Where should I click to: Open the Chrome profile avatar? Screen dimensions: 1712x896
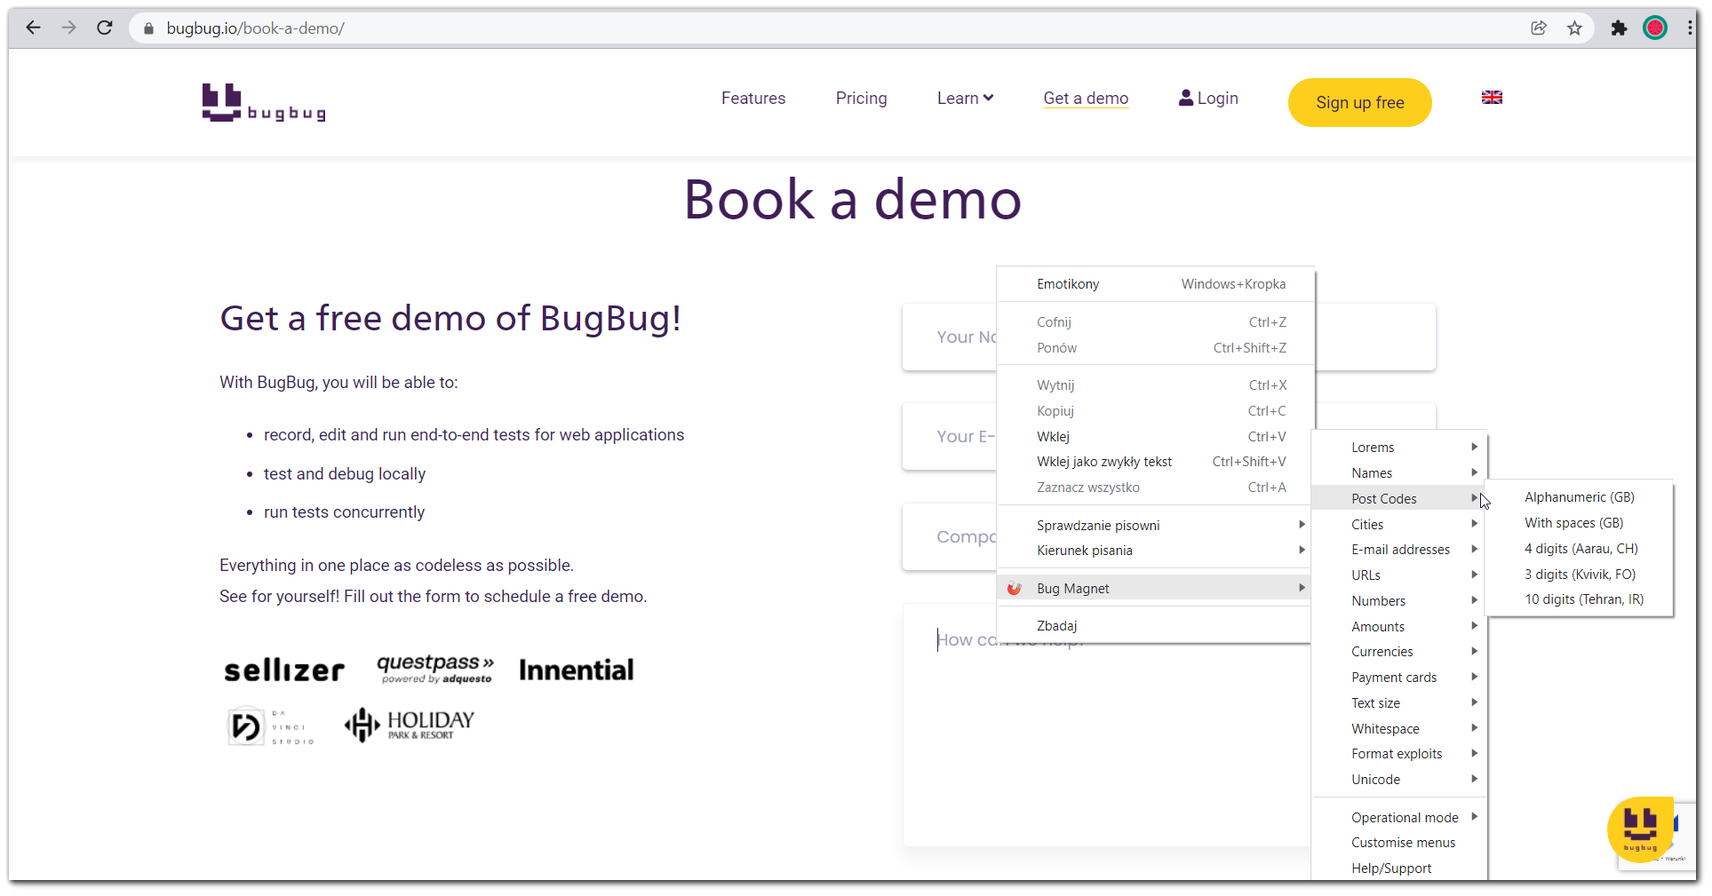pos(1655,28)
